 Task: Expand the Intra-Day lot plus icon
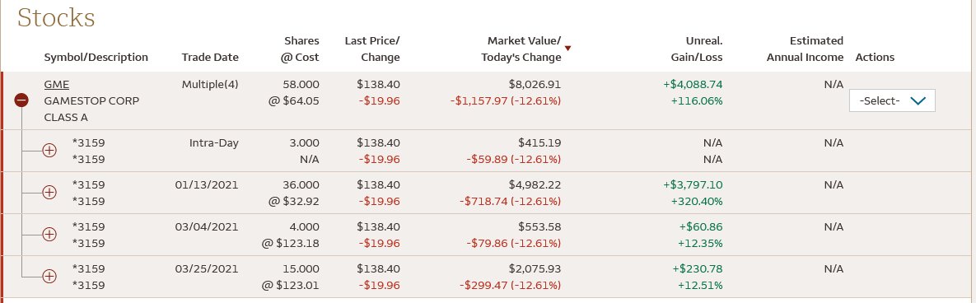coord(49,150)
